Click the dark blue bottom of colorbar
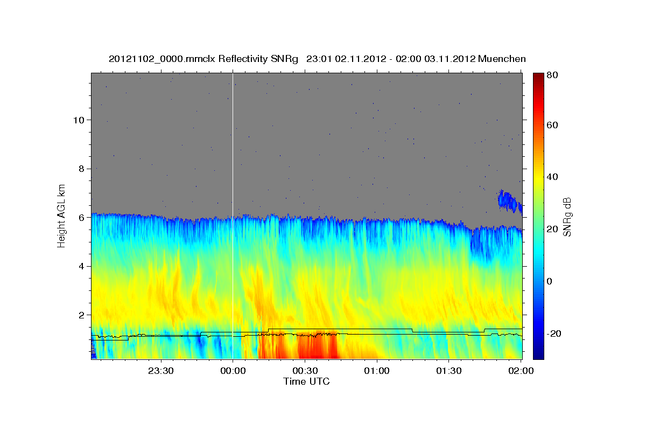This screenshot has width=646, height=431. point(538,353)
